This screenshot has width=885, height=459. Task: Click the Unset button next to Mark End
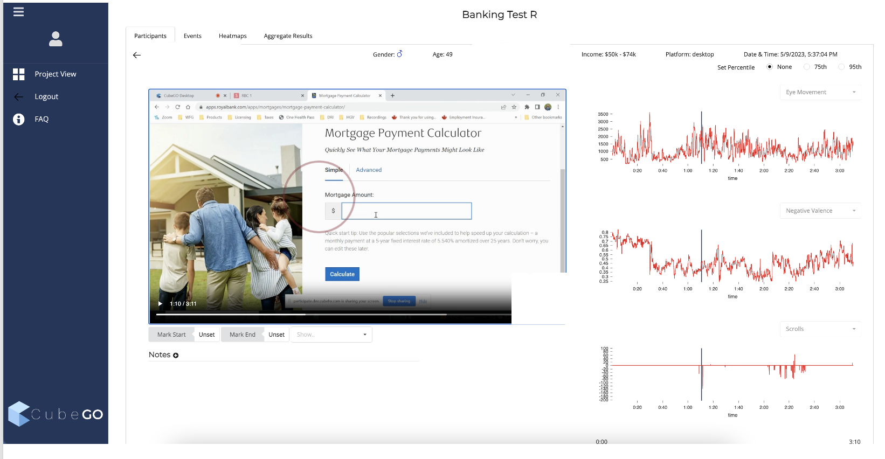point(276,335)
